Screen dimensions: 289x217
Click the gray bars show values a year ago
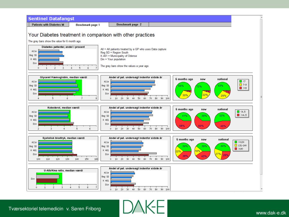click(125, 66)
